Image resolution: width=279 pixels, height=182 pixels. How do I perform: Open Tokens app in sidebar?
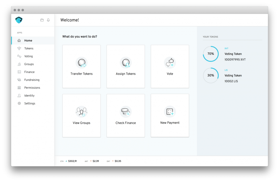[x=29, y=48]
